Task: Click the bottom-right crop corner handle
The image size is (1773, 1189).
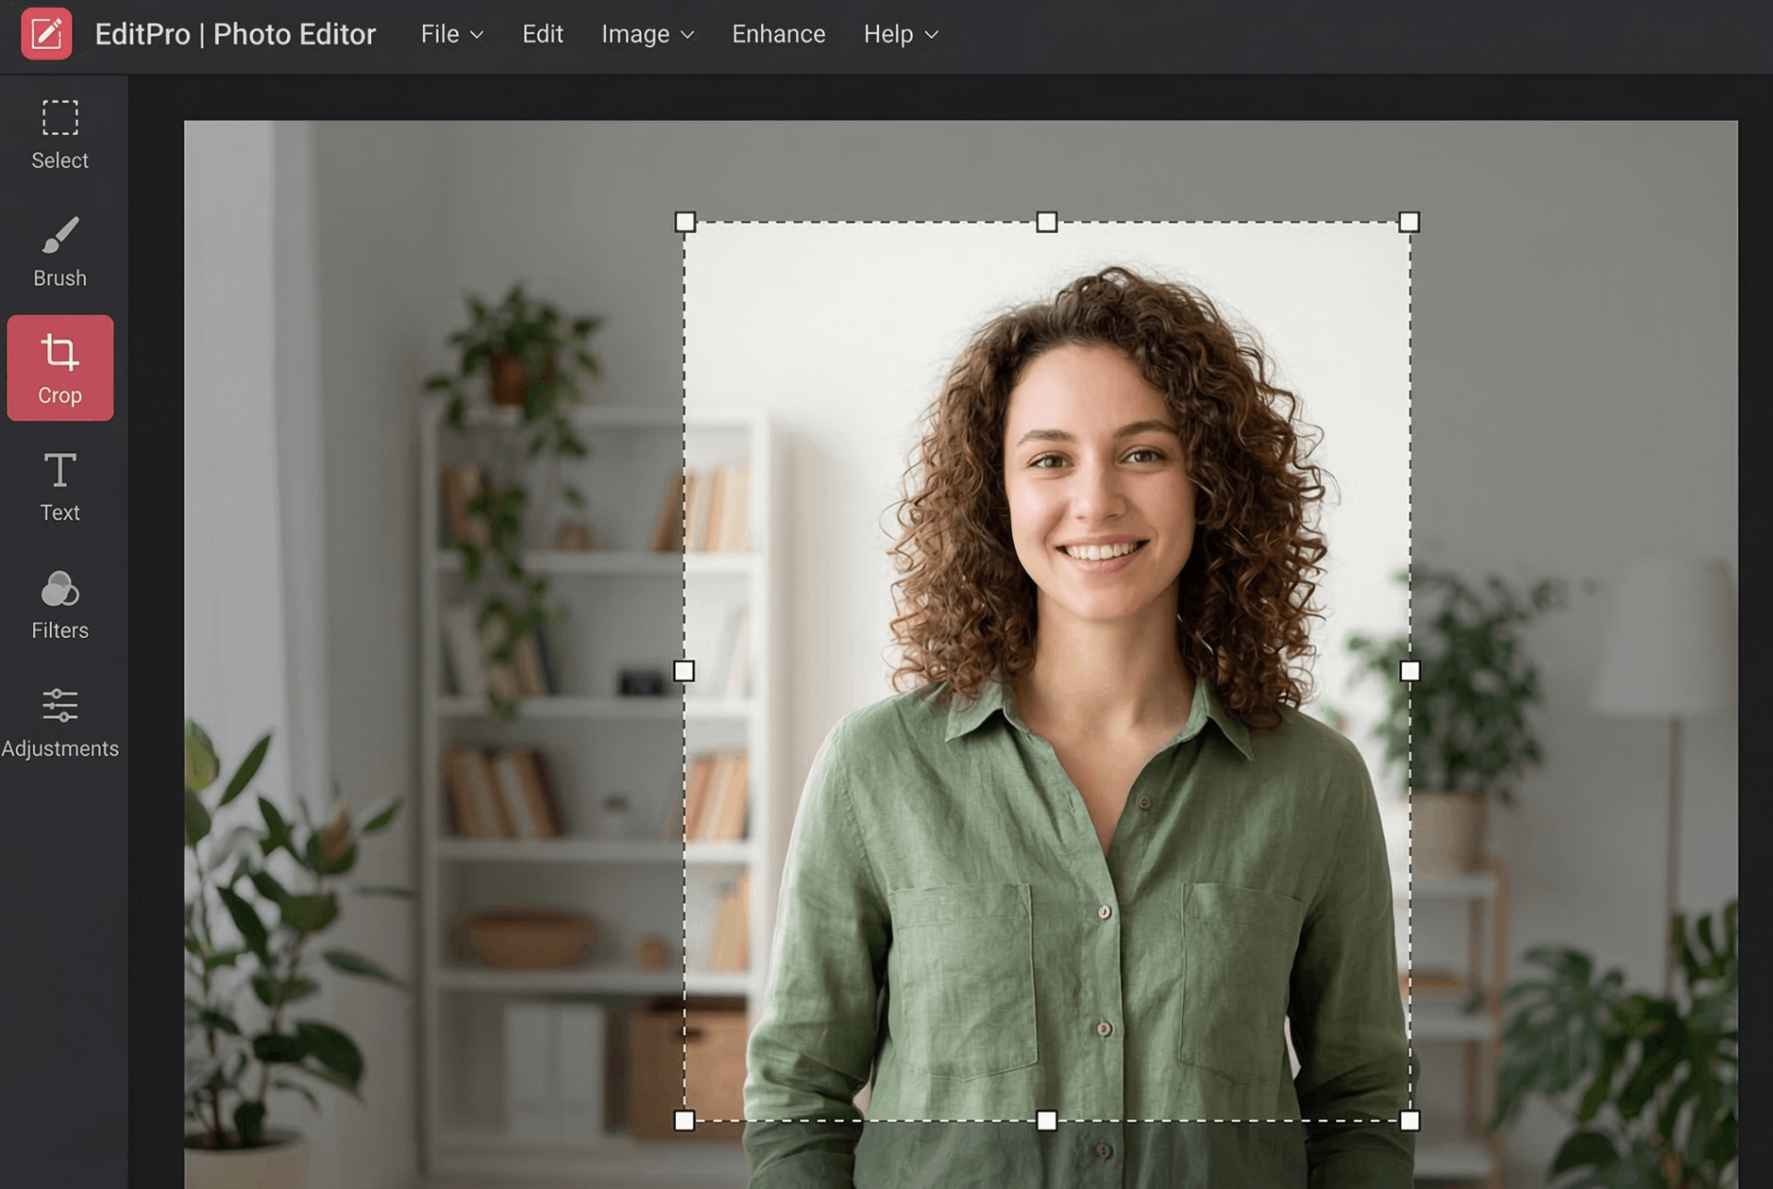Action: [1409, 1121]
